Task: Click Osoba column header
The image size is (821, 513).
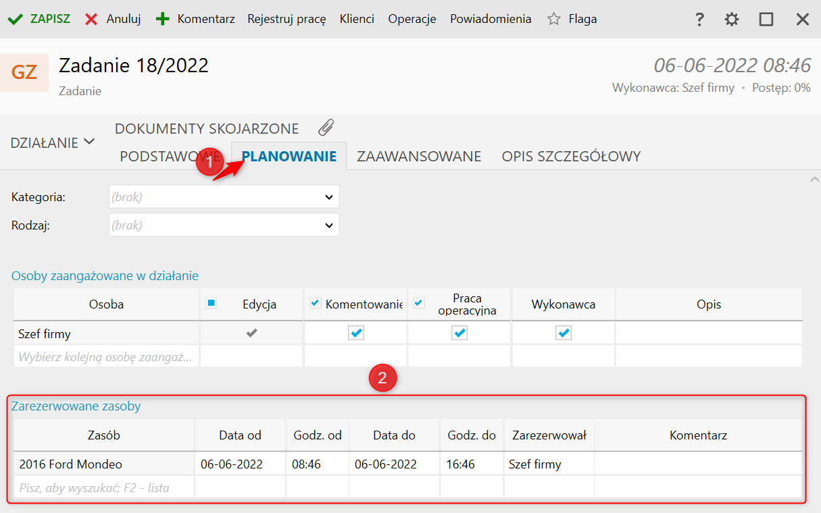Action: tap(107, 304)
